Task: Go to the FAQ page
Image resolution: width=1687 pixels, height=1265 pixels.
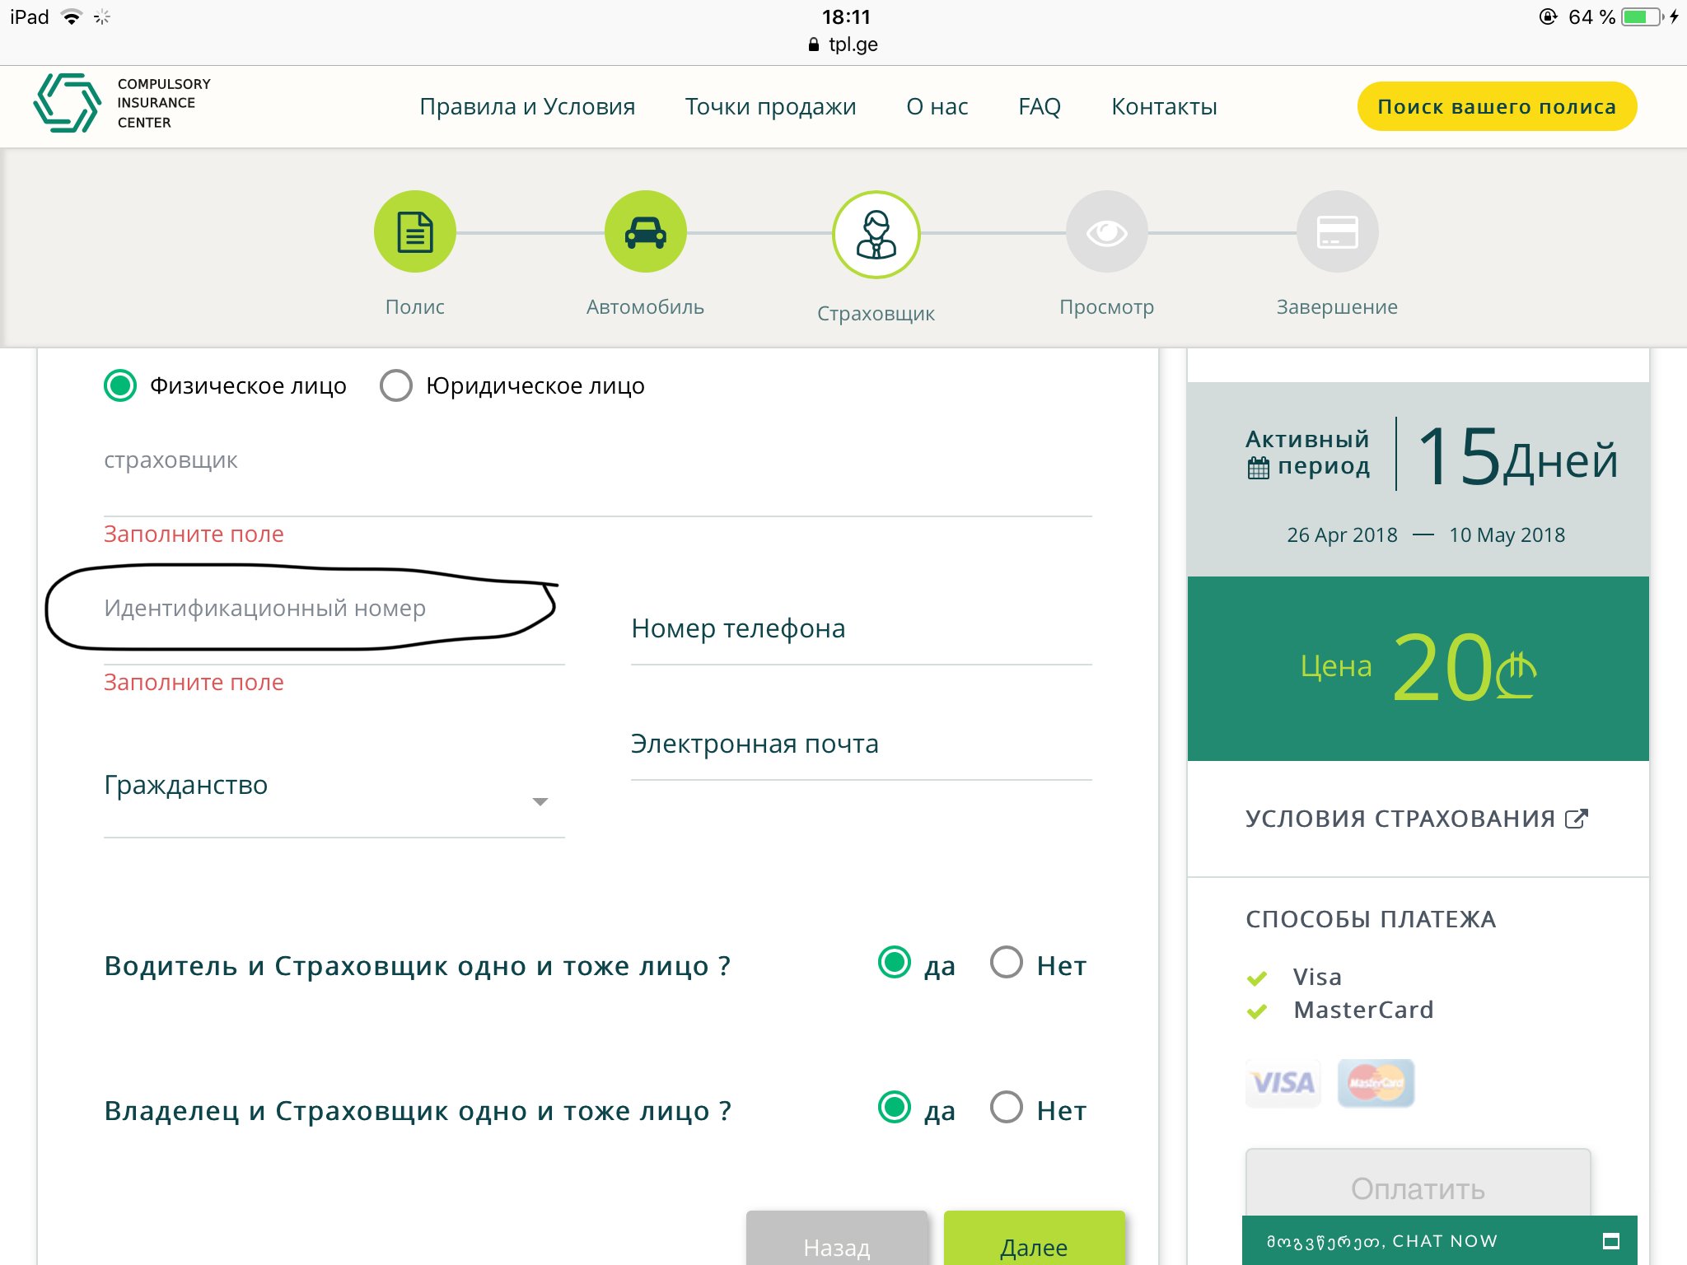Action: (x=1040, y=107)
